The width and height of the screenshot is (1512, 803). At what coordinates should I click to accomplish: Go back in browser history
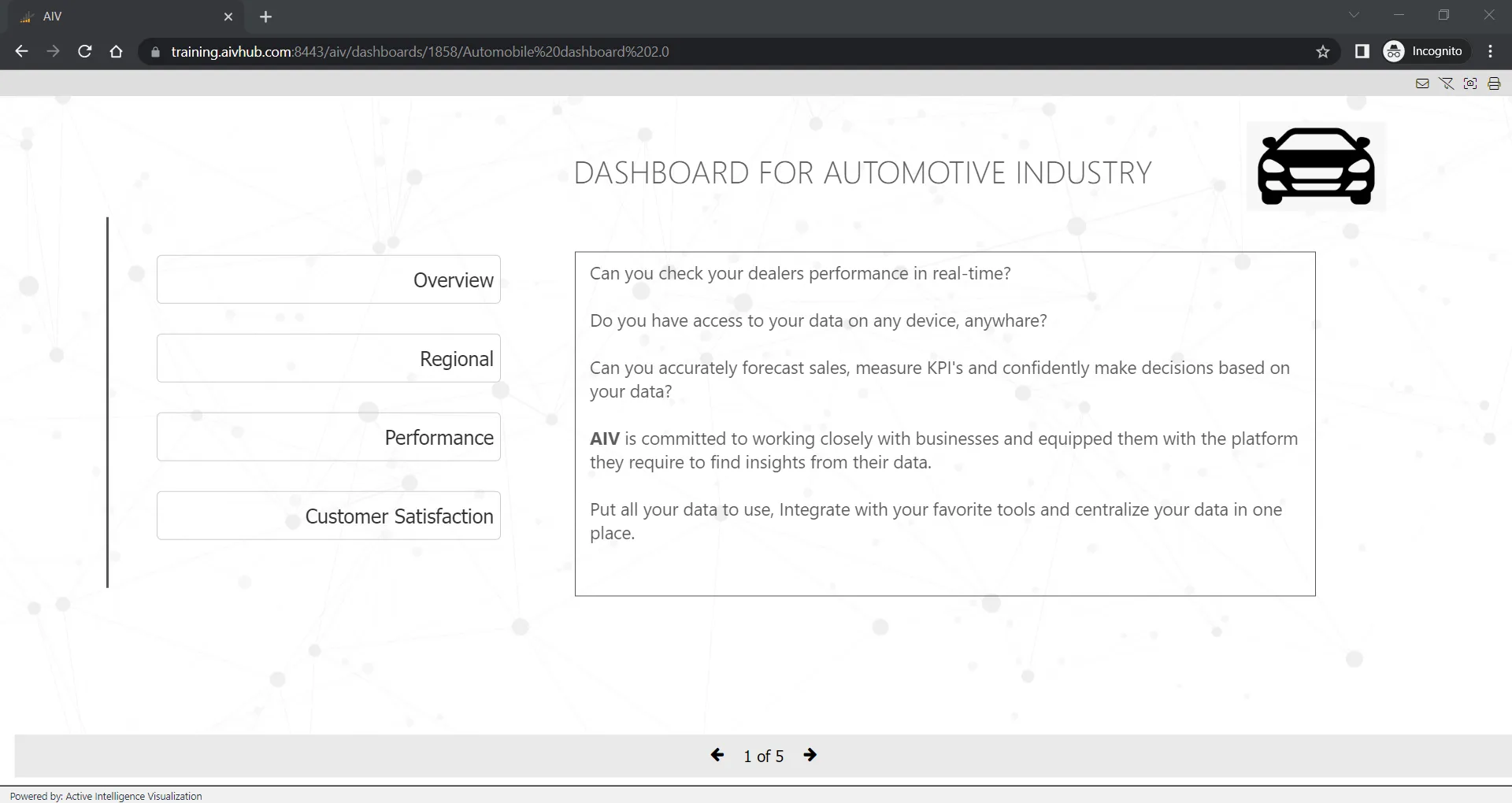click(21, 51)
